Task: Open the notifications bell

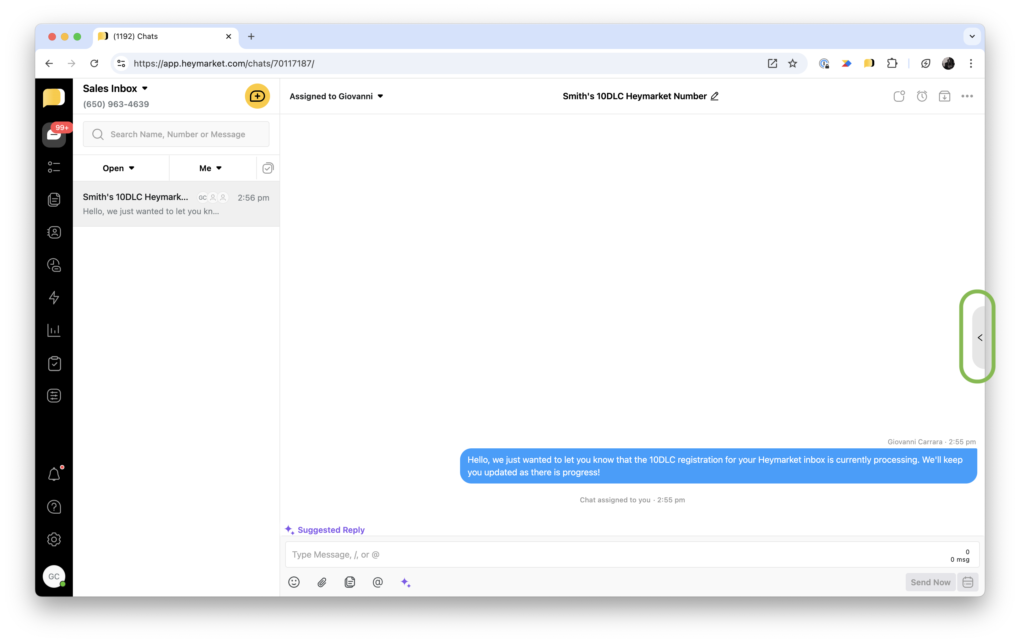Action: (54, 474)
